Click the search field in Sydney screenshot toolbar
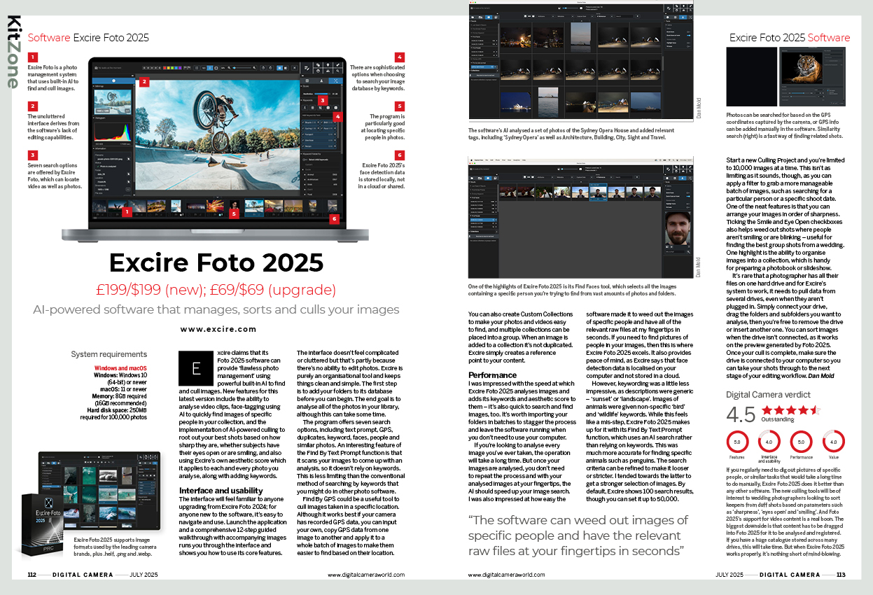 click(x=624, y=16)
